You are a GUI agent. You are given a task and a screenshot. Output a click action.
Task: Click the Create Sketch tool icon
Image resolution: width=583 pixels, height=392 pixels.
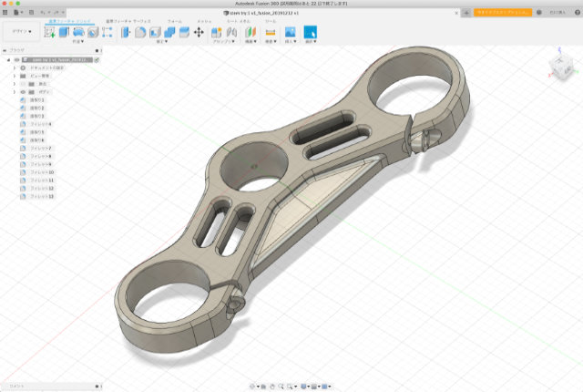(x=49, y=32)
